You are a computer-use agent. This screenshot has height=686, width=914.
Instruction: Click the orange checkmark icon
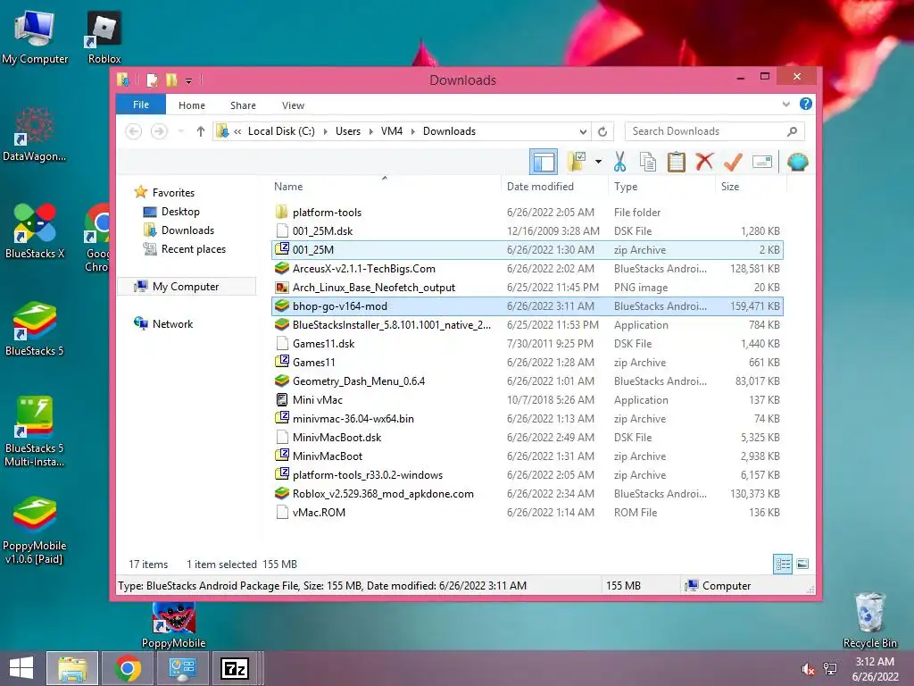733,162
